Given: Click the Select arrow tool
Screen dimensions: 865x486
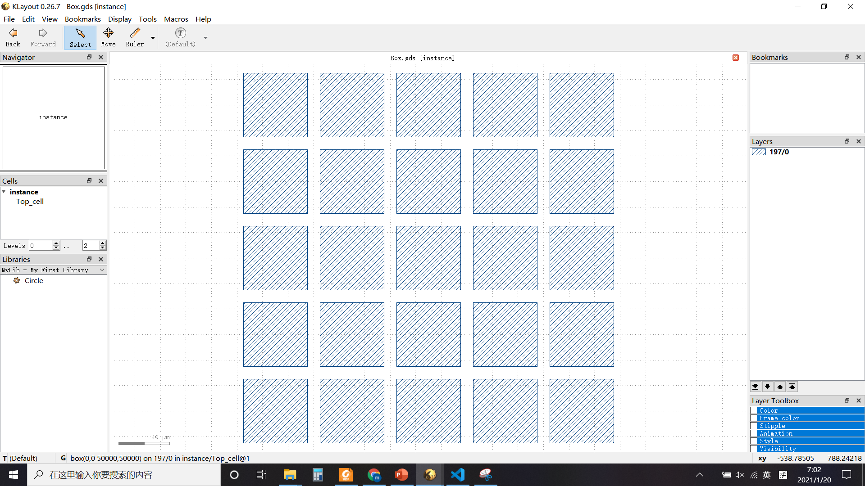Looking at the screenshot, I should click(80, 37).
